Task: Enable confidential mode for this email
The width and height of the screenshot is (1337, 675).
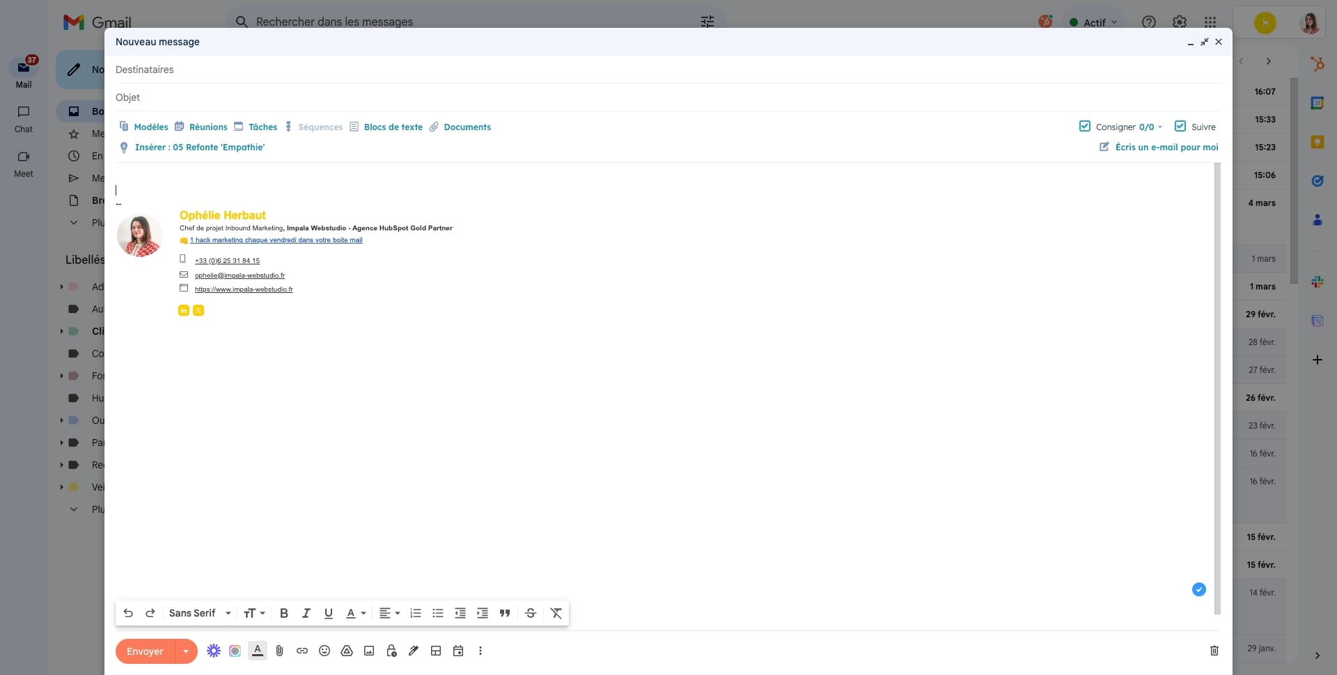Action: pos(391,651)
